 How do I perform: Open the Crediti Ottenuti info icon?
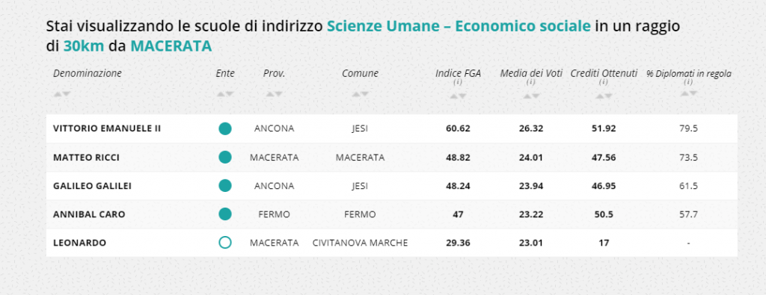click(604, 82)
